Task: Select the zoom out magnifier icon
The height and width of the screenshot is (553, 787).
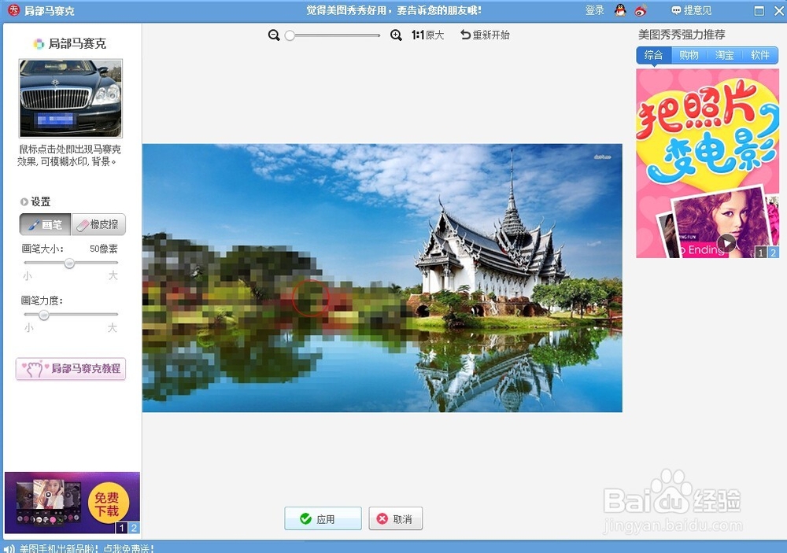Action: [x=274, y=35]
